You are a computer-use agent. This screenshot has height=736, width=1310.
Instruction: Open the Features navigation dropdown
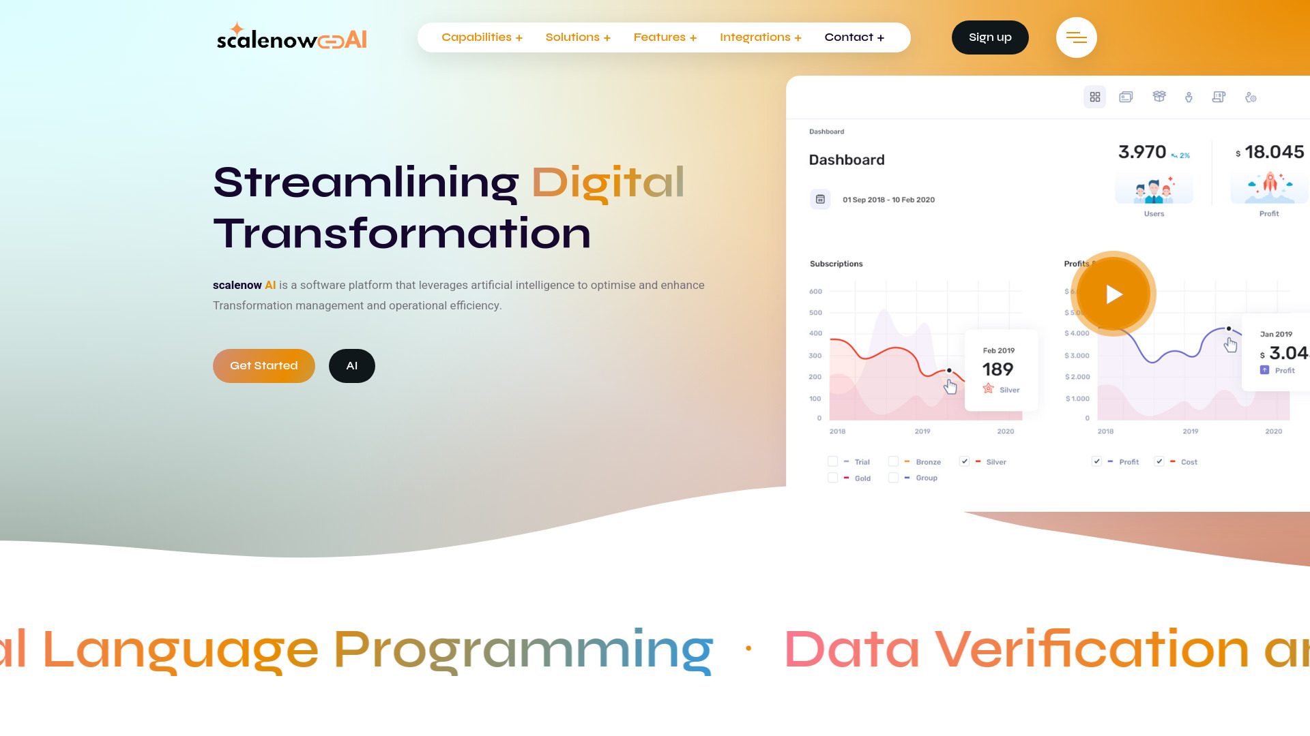coord(664,37)
